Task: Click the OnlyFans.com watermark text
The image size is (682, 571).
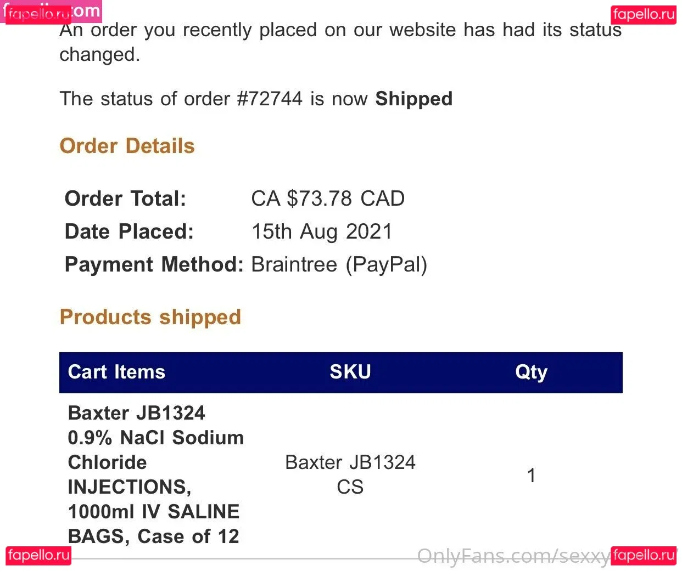Action: pos(513,556)
